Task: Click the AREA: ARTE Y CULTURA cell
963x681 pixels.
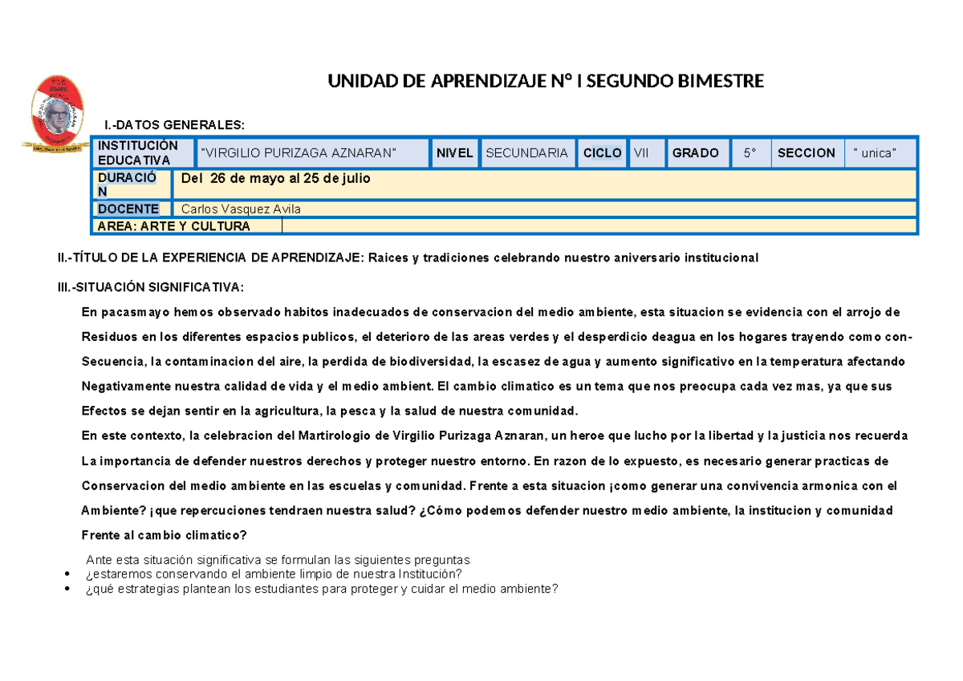Action: 188,226
